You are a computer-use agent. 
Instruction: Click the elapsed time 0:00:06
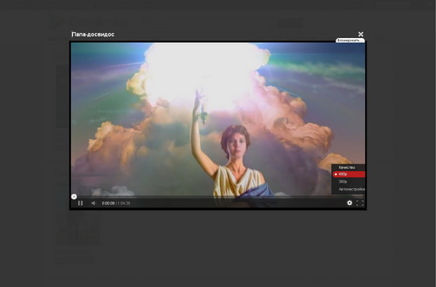pyautogui.click(x=108, y=203)
